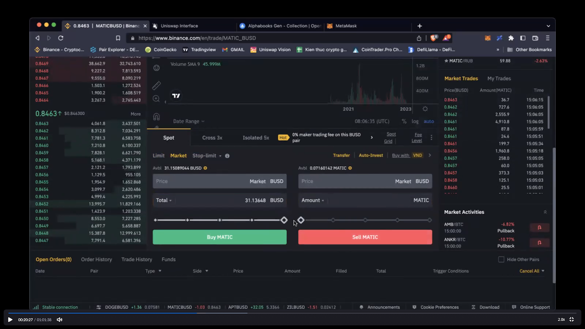Open the Cancel All dropdown
585x329 pixels.
coord(532,271)
